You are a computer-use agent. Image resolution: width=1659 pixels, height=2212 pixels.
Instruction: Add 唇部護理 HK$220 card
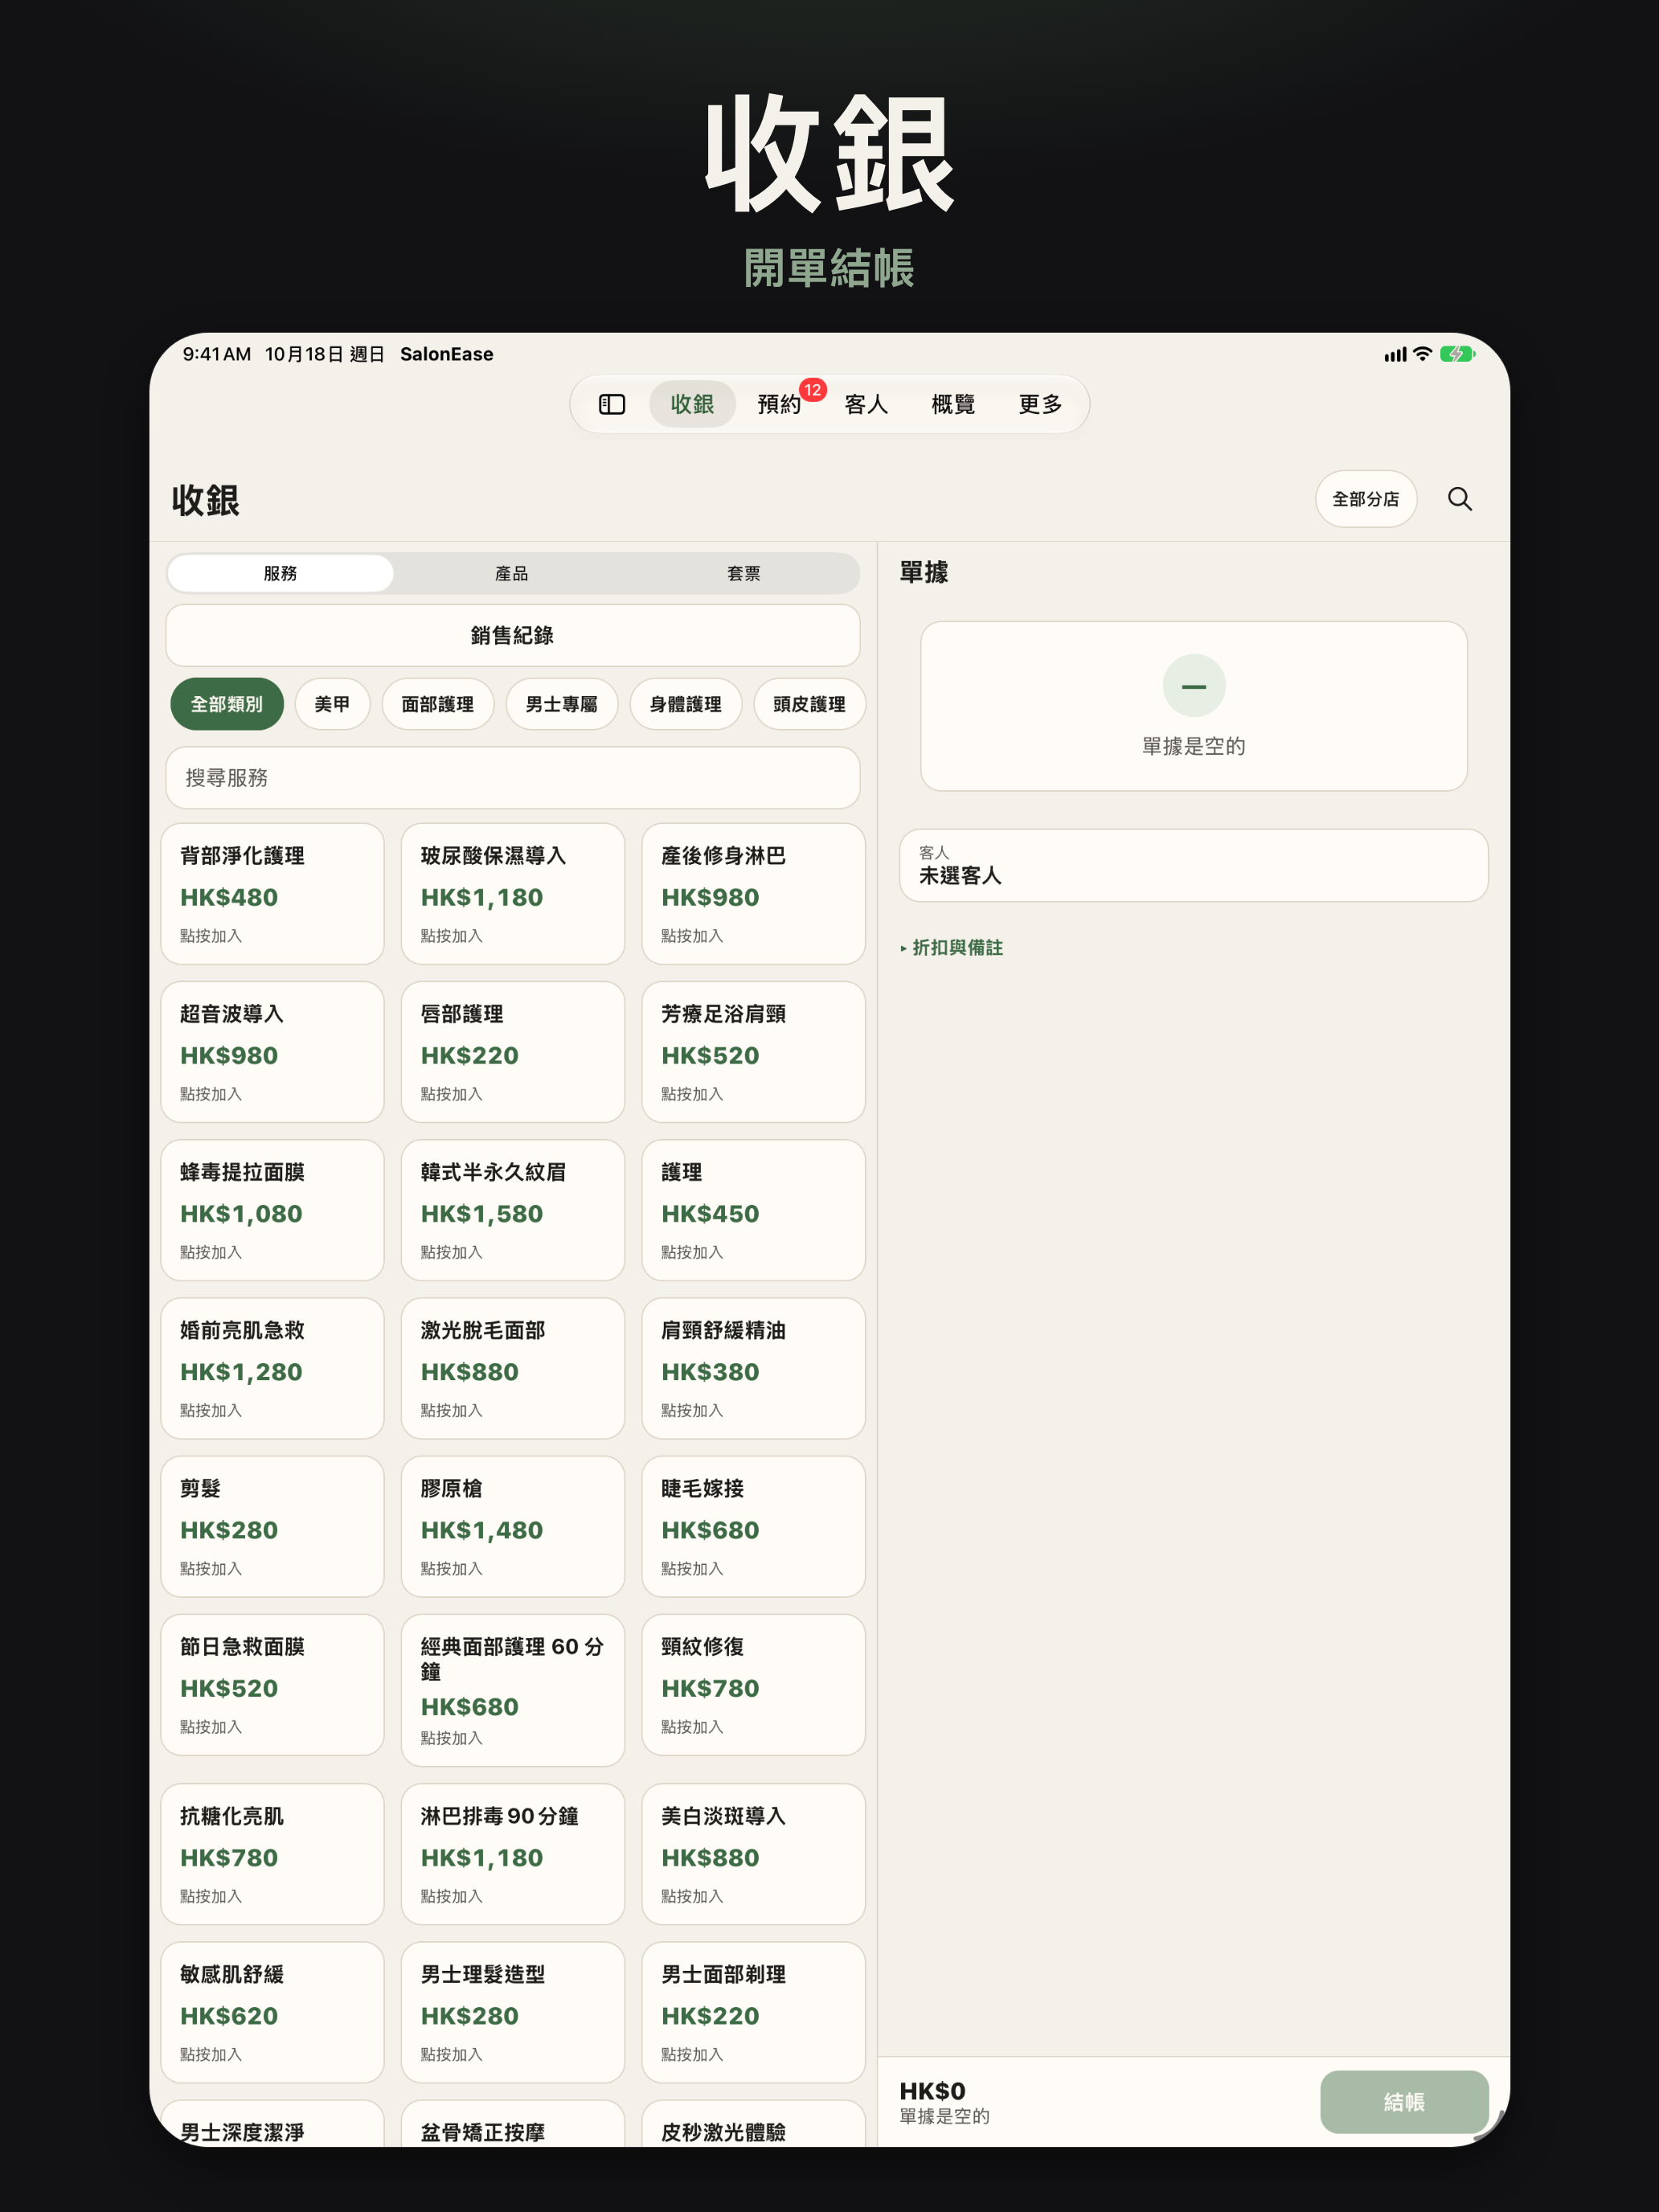[513, 1052]
